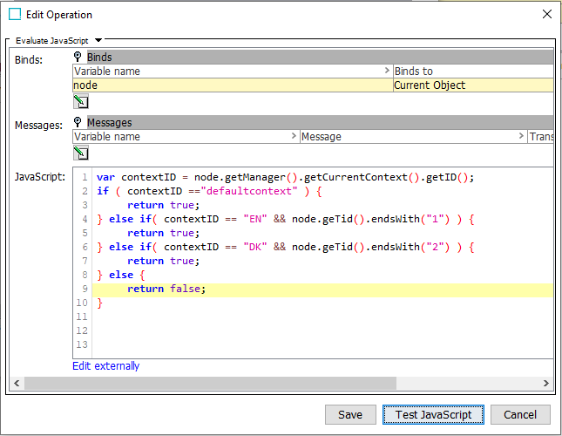Expand the Messages 'Message' column arrow

[522, 137]
